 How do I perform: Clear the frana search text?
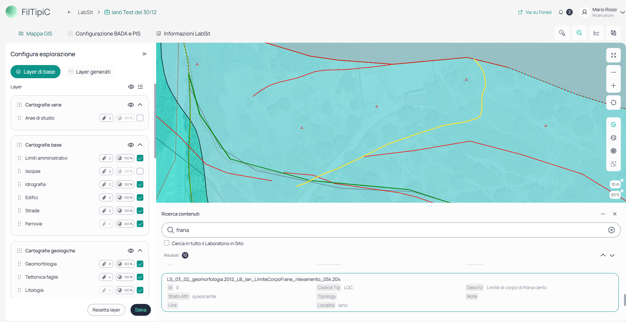click(x=612, y=230)
